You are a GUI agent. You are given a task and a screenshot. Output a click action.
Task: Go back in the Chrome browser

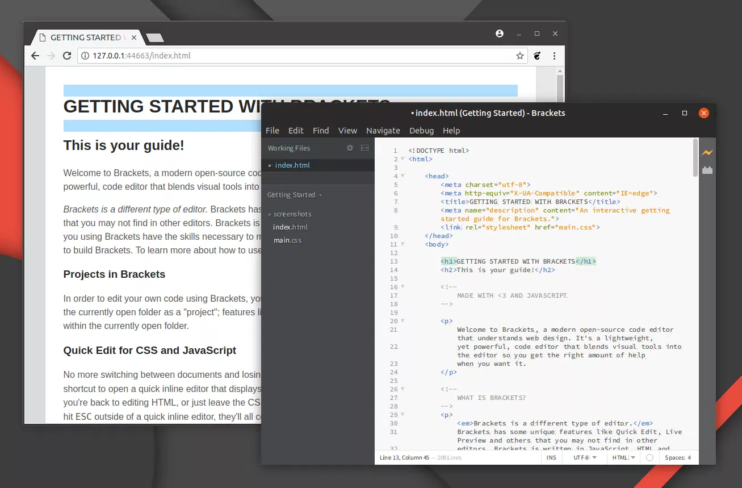(x=35, y=56)
